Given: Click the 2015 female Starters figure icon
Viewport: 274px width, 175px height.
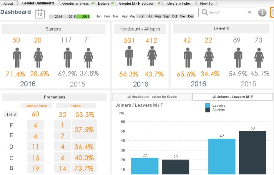Looking at the screenshot, I should tap(88, 58).
